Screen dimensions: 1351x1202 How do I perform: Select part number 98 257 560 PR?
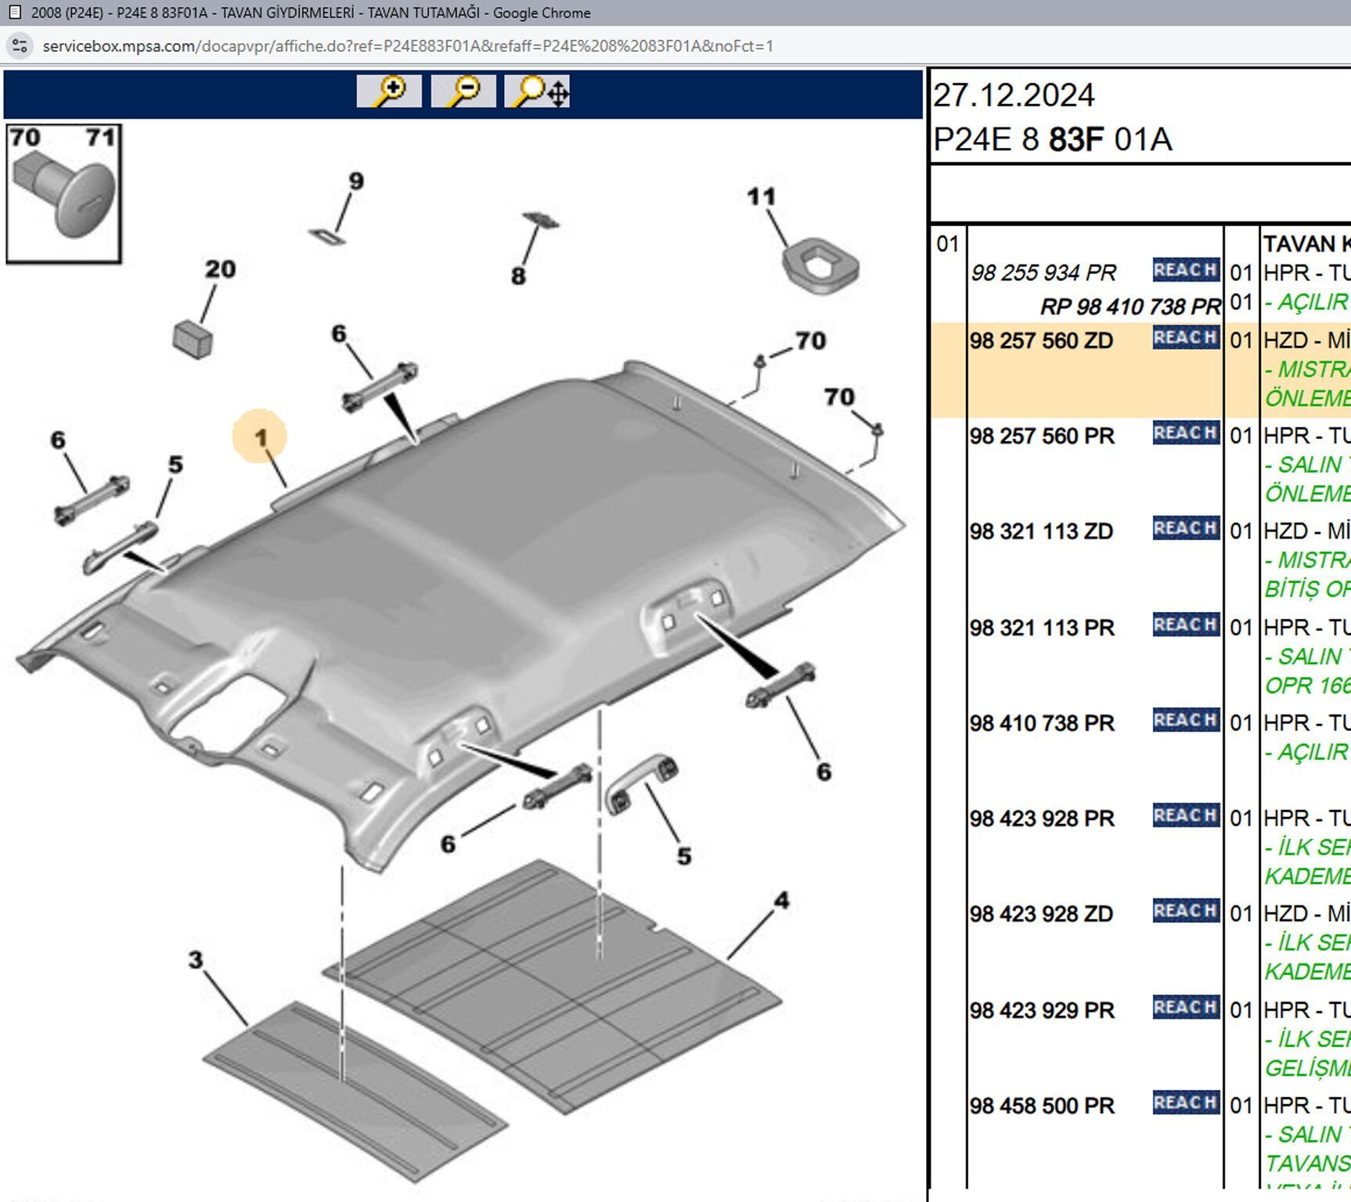[x=1041, y=436]
